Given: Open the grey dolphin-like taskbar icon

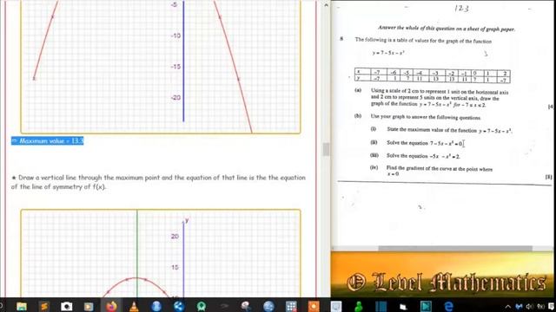Looking at the screenshot, I should [246, 306].
